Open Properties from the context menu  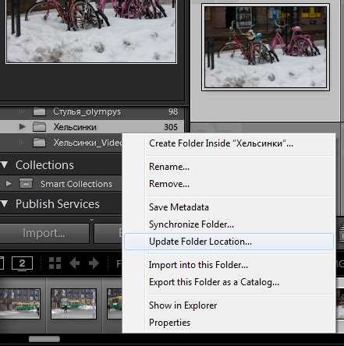point(229,323)
